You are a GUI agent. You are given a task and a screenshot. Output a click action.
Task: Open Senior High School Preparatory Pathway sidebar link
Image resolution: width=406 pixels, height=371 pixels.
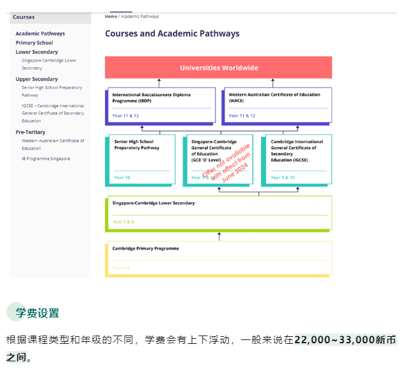click(x=52, y=92)
